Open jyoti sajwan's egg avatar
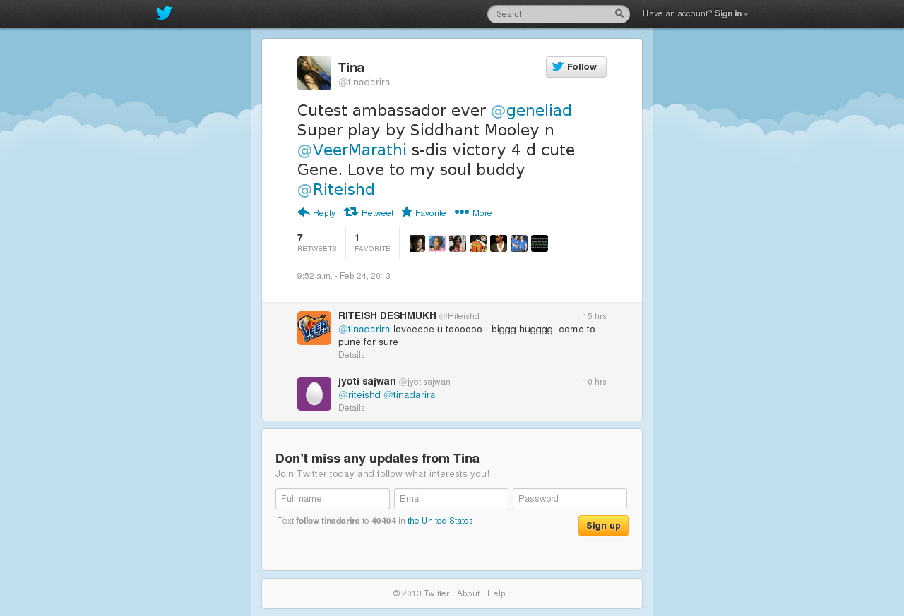 click(x=314, y=394)
